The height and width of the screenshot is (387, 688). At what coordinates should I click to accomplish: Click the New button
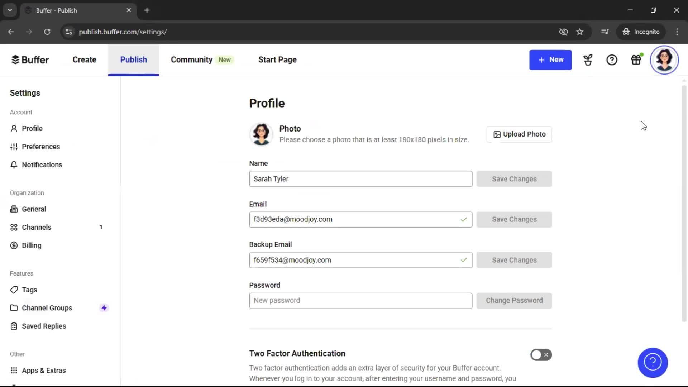(x=550, y=60)
